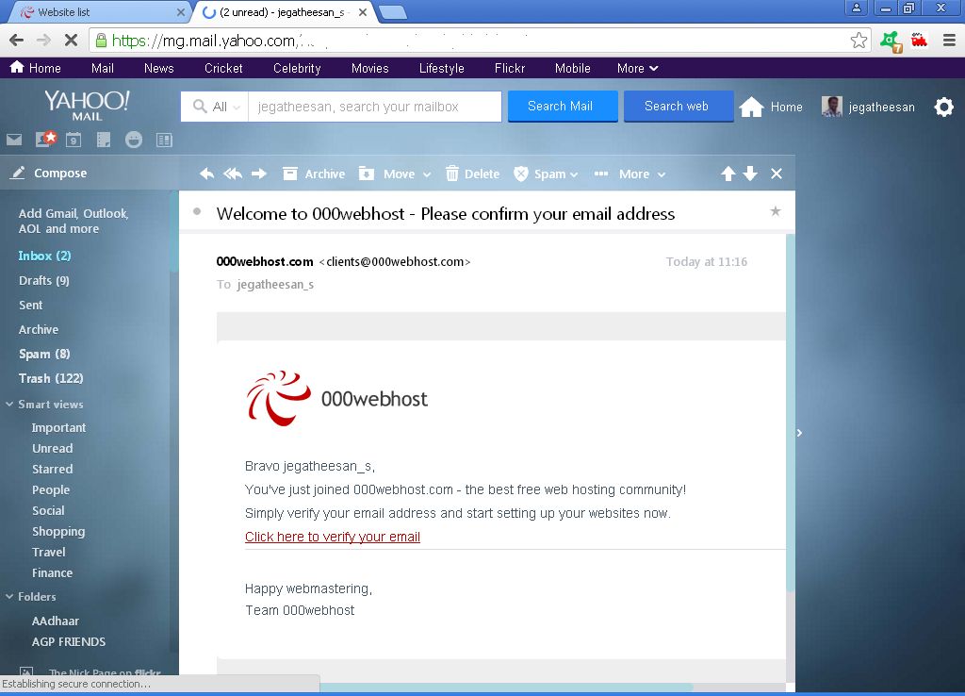Open the Inbox (2) folder
Image resolution: width=965 pixels, height=696 pixels.
click(x=44, y=256)
